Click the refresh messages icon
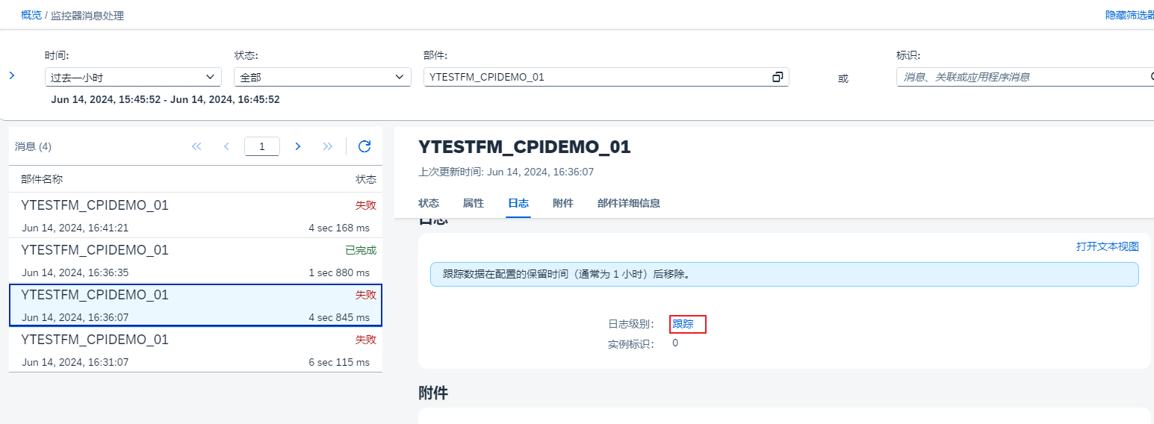This screenshot has height=424, width=1154. point(364,146)
